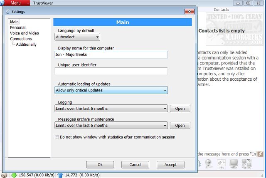The width and height of the screenshot is (266, 178).
Task: Click the Contacts panel header
Action: pos(222,10)
